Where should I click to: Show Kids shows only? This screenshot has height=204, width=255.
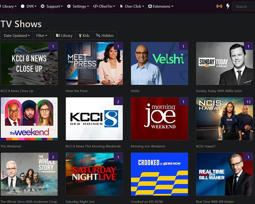point(84,35)
